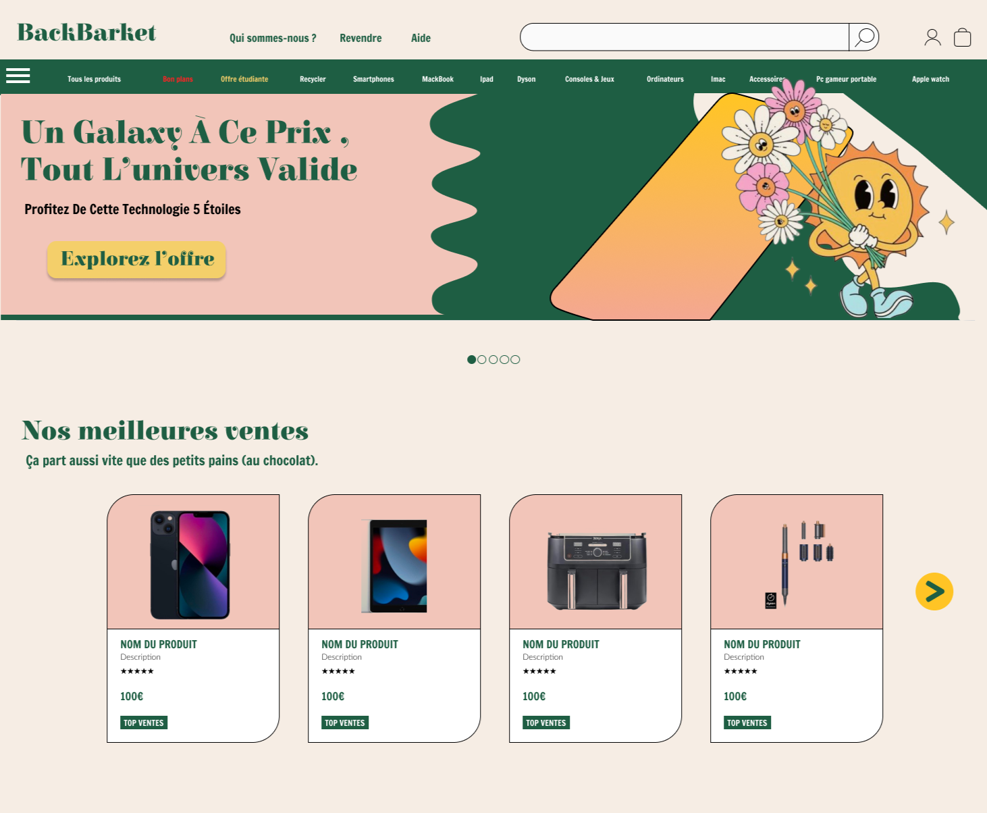
Task: Select the second carousel dot indicator
Action: tap(482, 359)
